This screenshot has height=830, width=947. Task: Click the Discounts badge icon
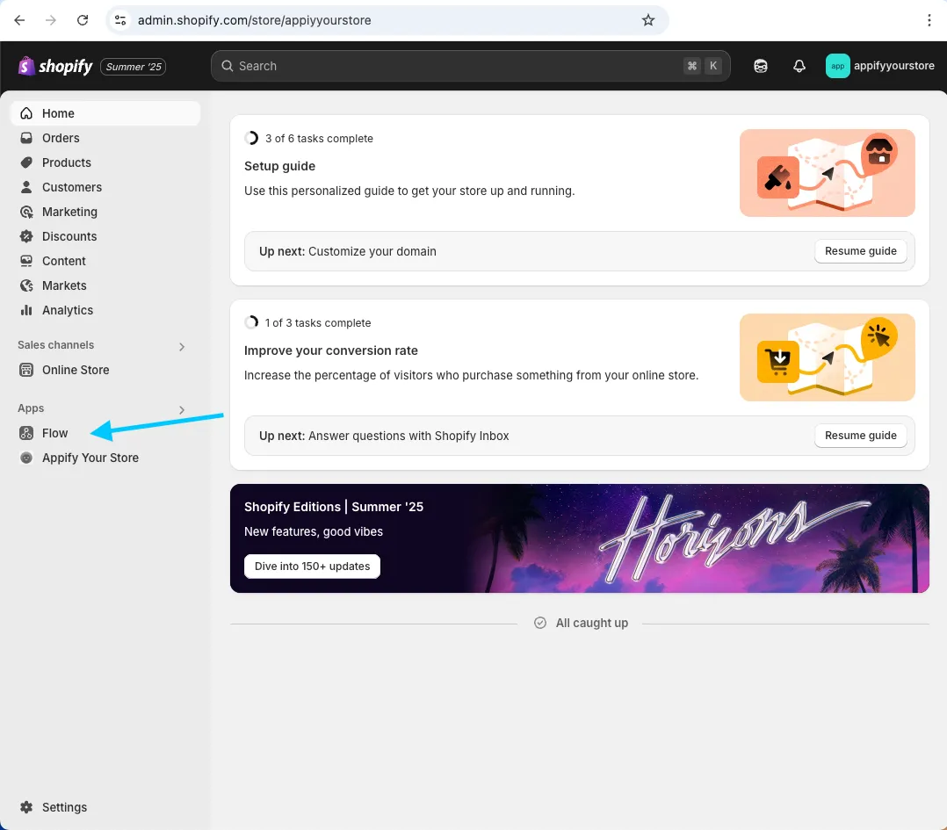26,236
